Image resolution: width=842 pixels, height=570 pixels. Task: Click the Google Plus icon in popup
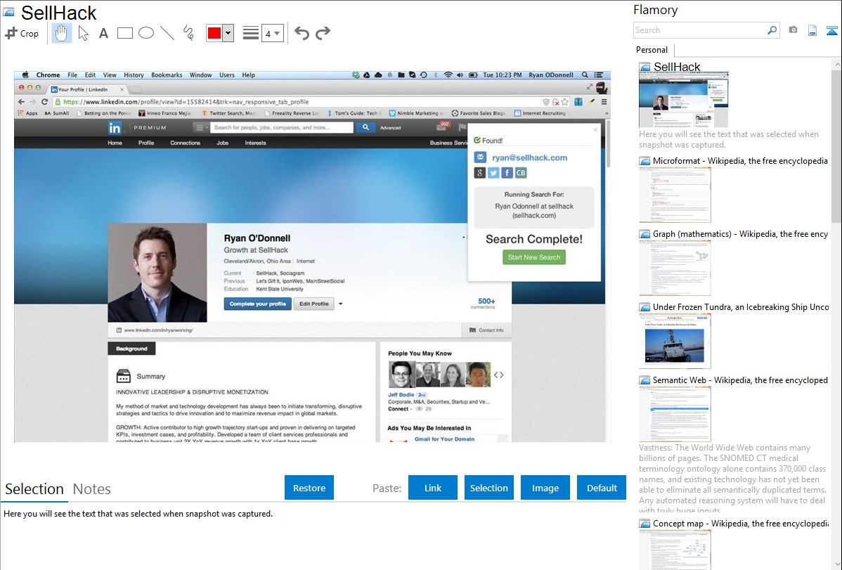pos(479,173)
